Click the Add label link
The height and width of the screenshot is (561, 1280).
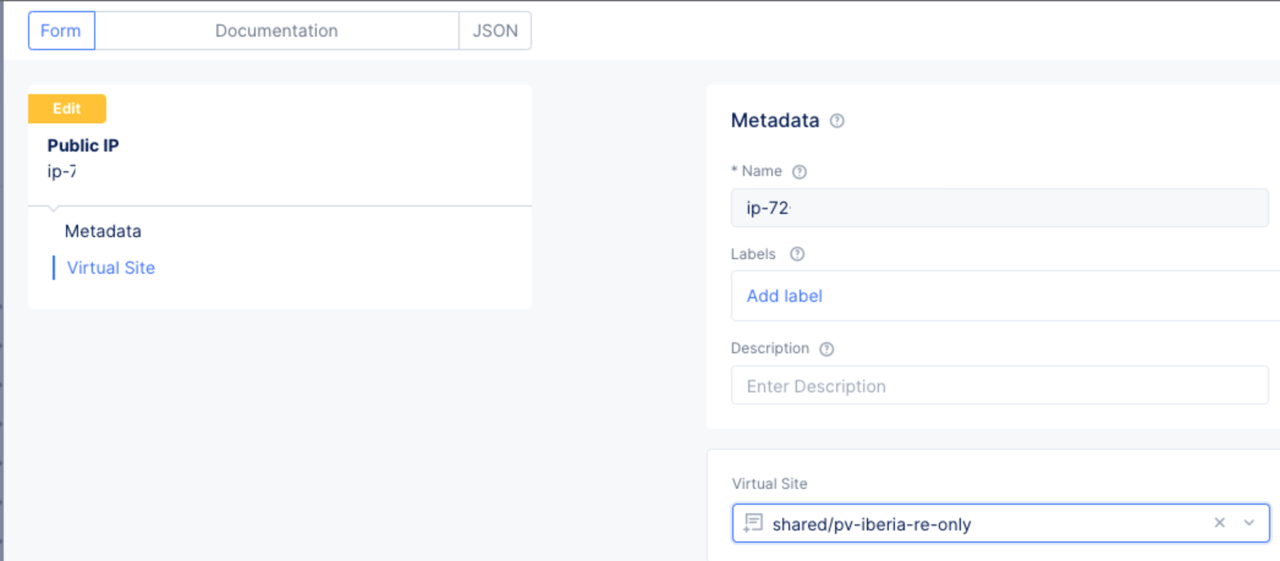click(784, 296)
